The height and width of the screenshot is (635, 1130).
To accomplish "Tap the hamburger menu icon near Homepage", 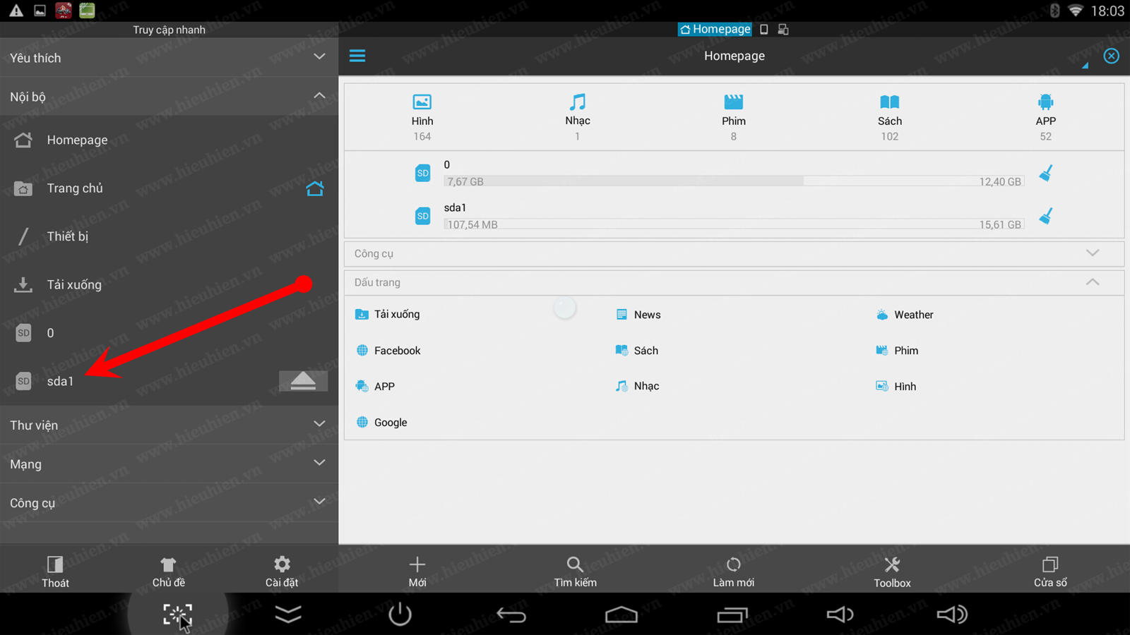I will [x=357, y=56].
